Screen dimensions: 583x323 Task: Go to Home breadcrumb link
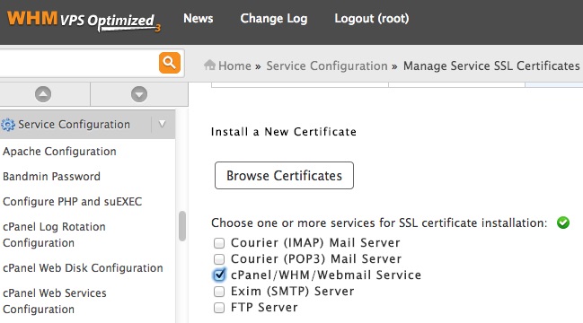[x=234, y=65]
